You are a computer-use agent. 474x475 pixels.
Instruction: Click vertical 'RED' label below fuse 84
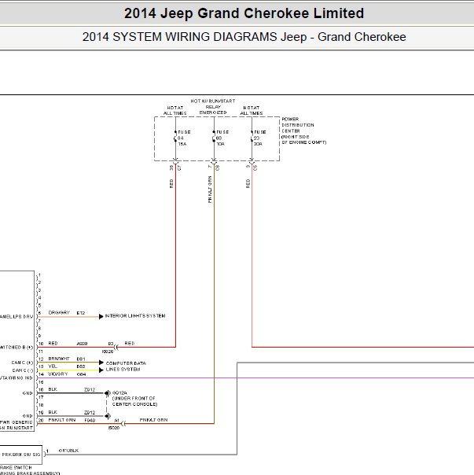pos(171,183)
